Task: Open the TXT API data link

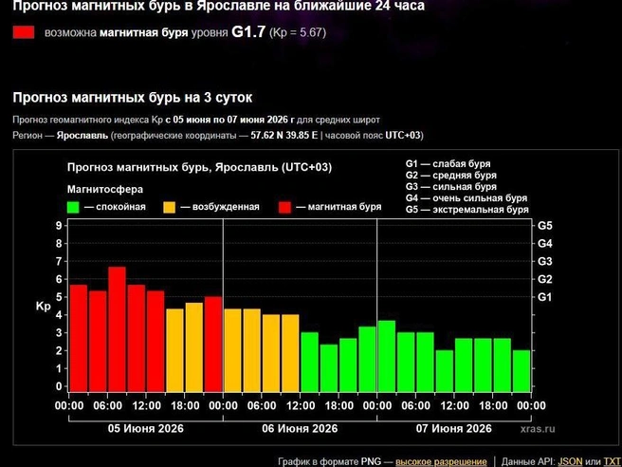Action: [x=613, y=462]
